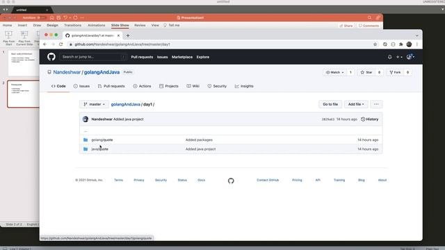Open the Wiki tab
Viewport: 445px width, 250px height.
click(193, 86)
